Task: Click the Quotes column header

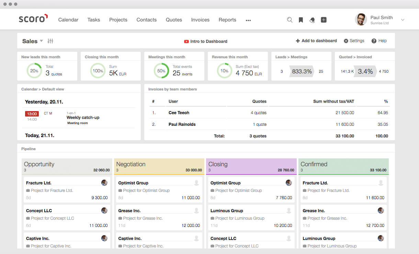Action: pos(259,101)
